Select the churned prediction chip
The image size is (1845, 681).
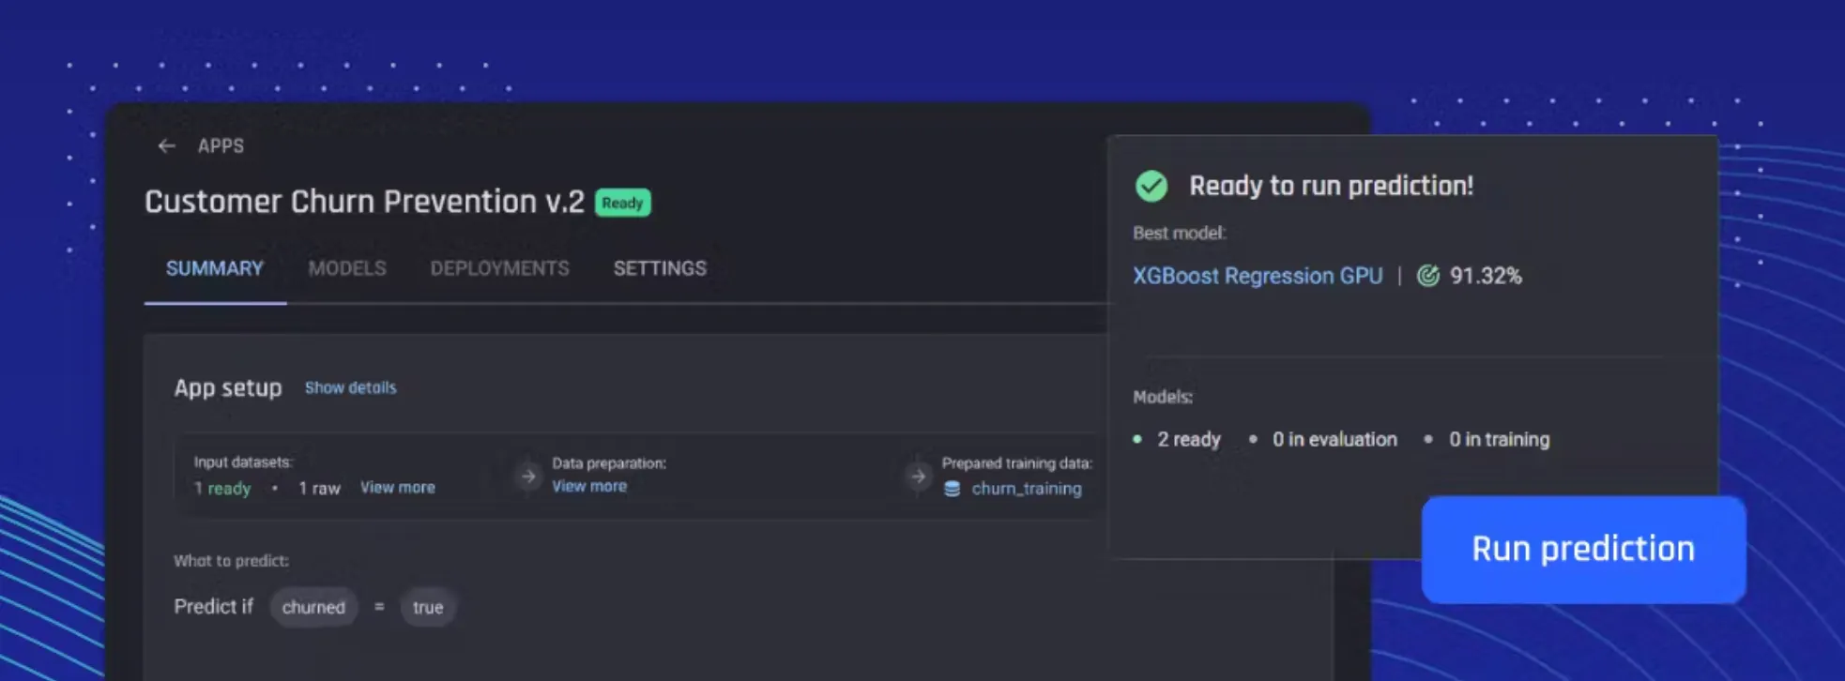[313, 607]
